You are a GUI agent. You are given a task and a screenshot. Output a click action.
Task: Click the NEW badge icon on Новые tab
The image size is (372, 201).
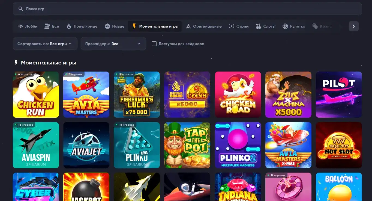(x=108, y=26)
